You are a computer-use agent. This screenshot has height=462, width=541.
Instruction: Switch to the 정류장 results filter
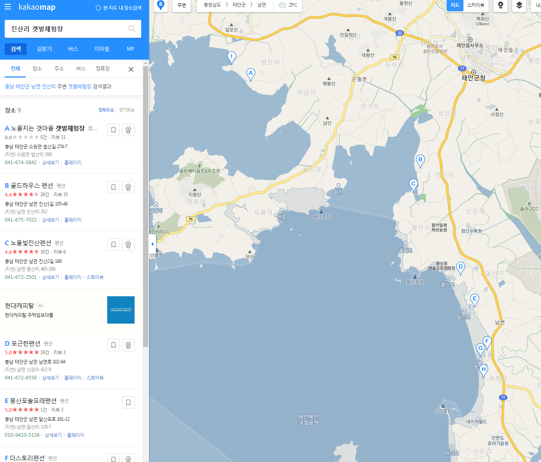tap(103, 69)
